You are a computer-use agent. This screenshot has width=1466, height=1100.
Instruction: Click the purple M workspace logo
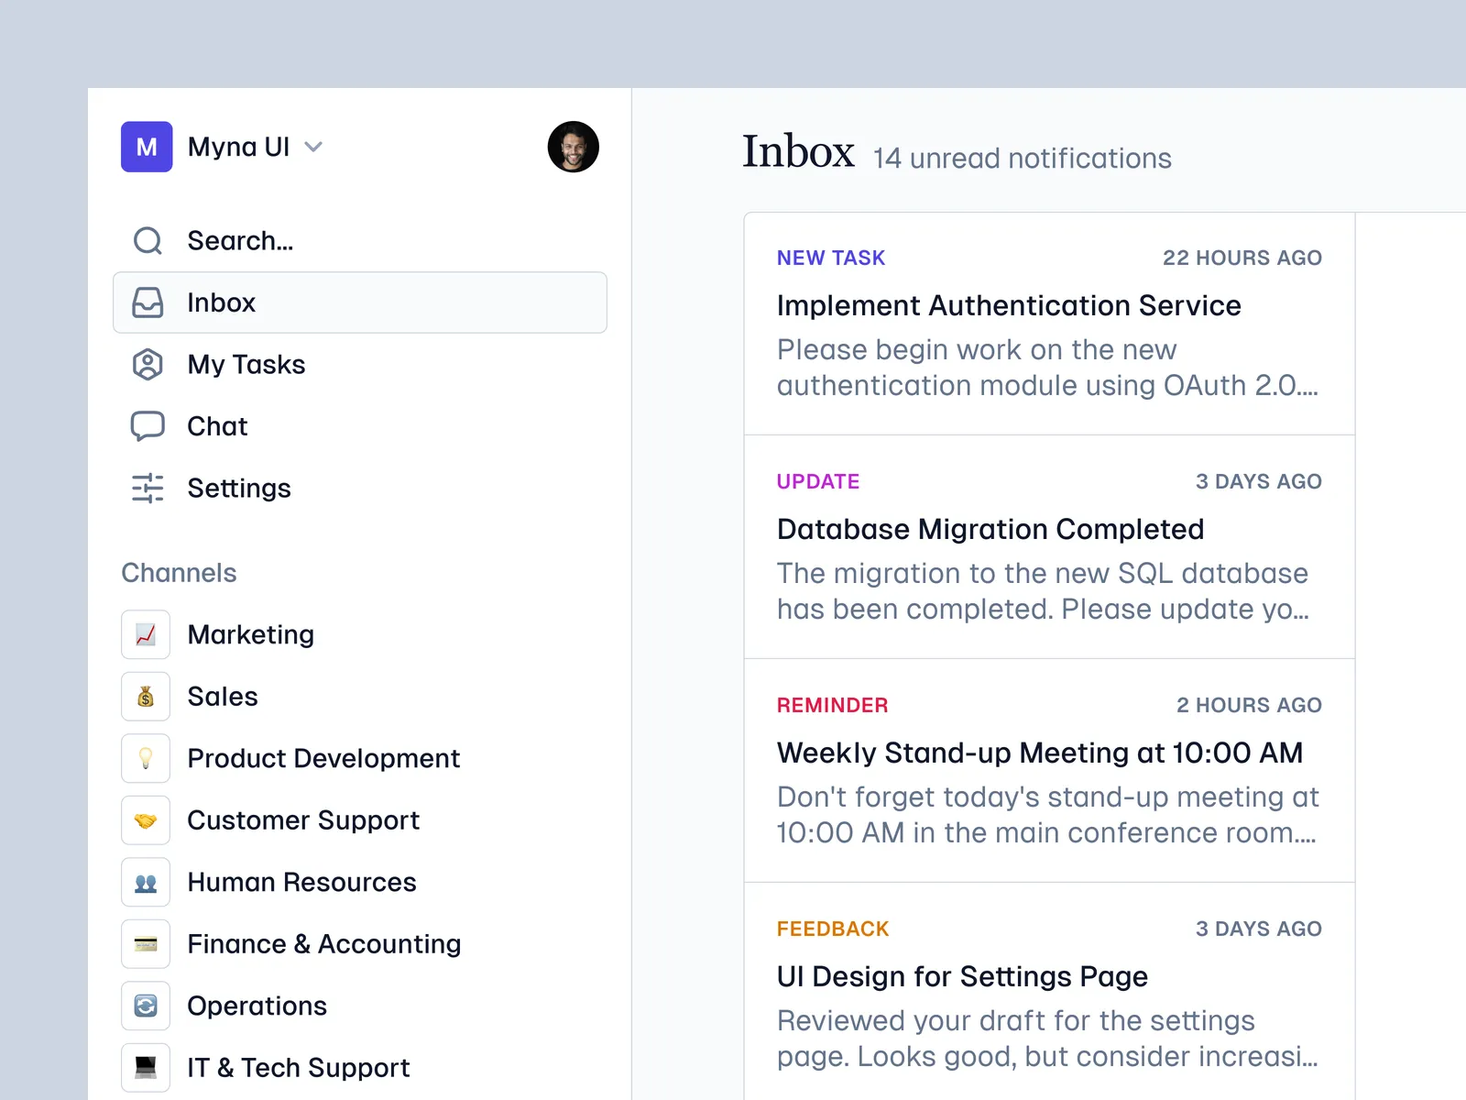(147, 147)
